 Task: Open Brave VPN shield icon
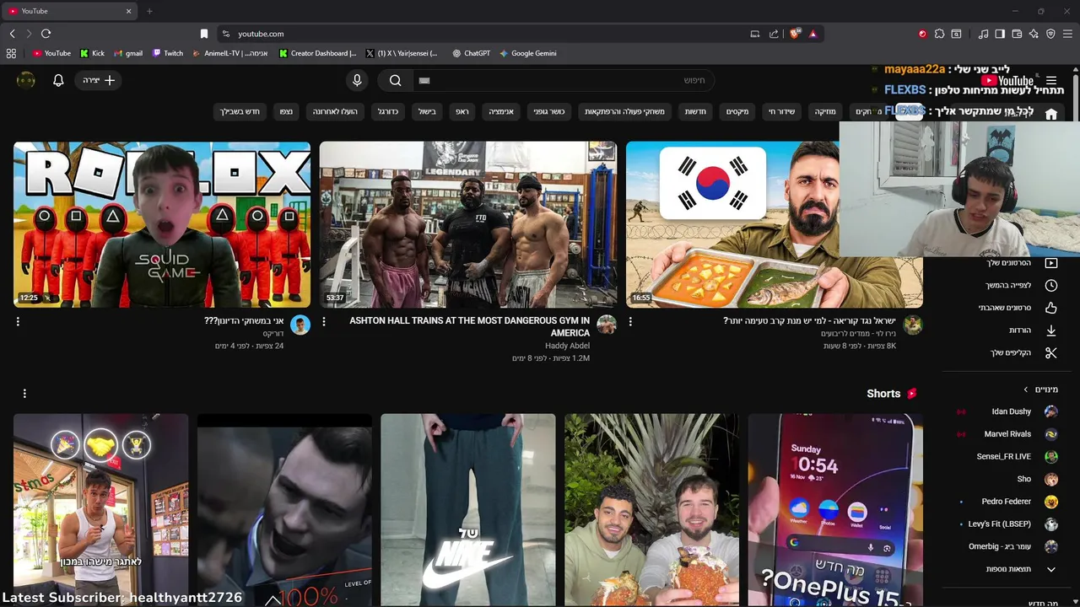(1050, 34)
